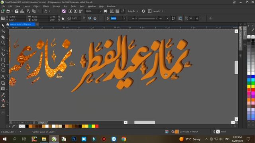The image size is (255, 143).
Task: Click the Publish to PDF icon
Action: [81, 11]
